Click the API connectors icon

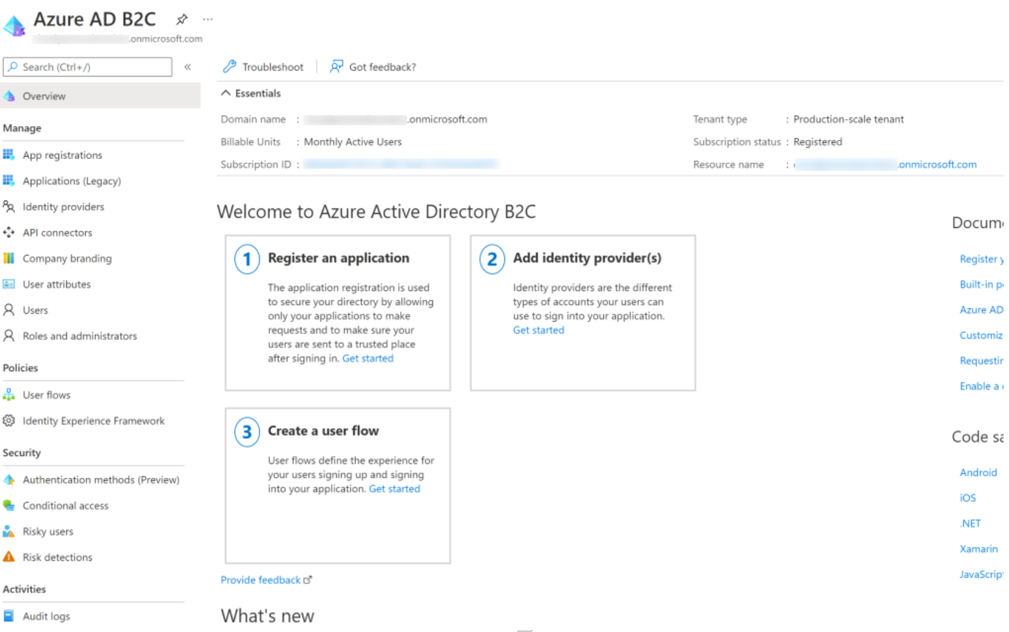8,233
